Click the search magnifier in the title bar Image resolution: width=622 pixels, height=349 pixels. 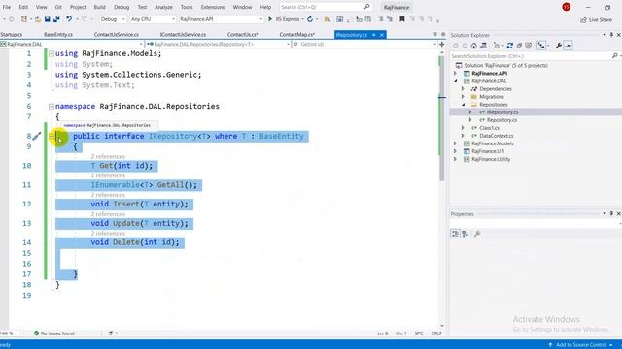[x=367, y=7]
